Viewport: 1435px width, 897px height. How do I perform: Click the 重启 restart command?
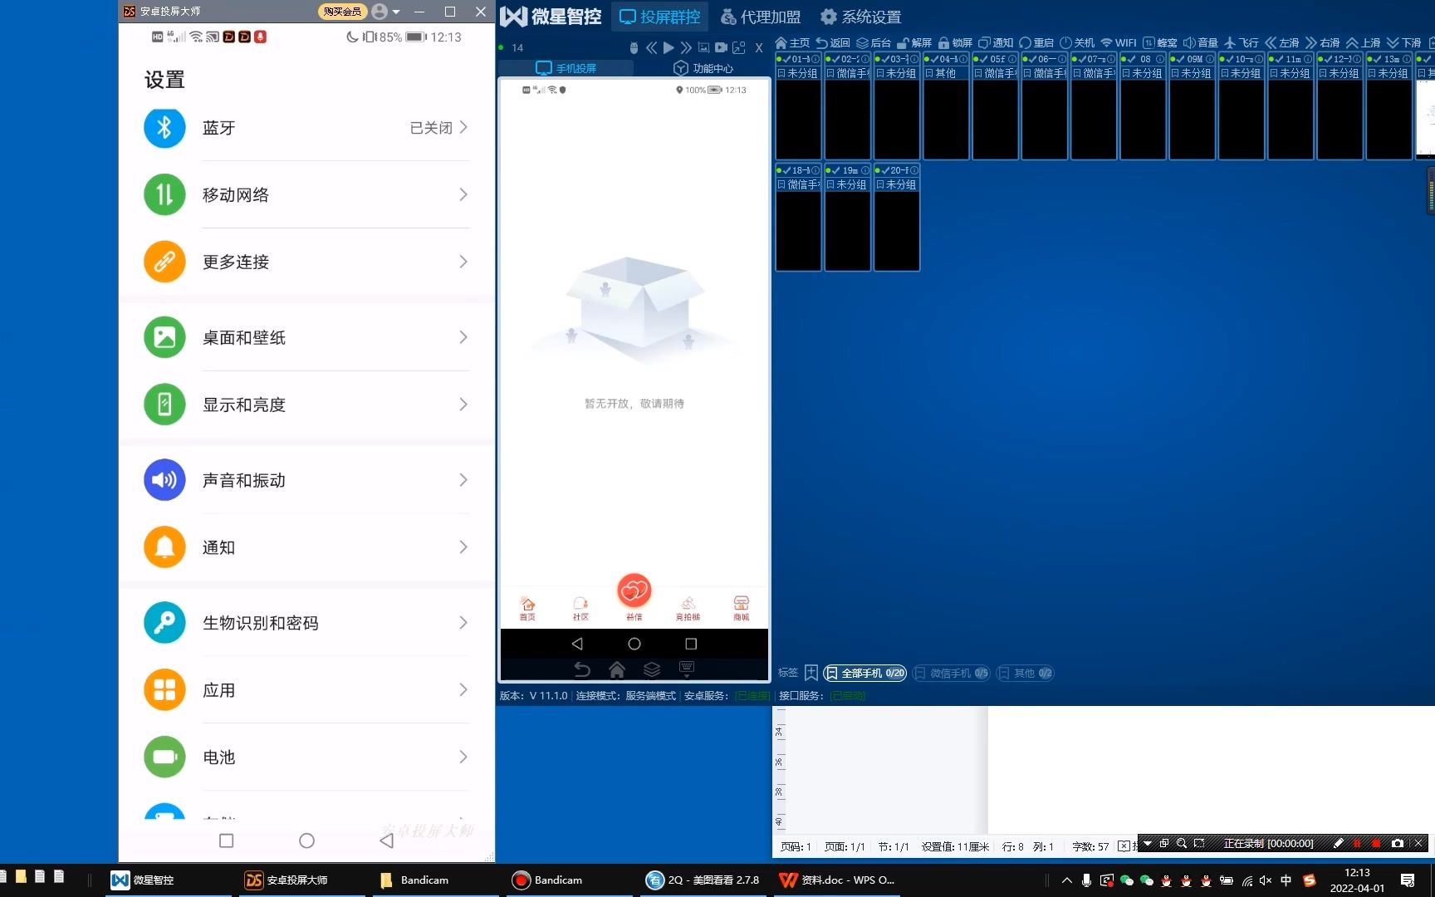1036,42
